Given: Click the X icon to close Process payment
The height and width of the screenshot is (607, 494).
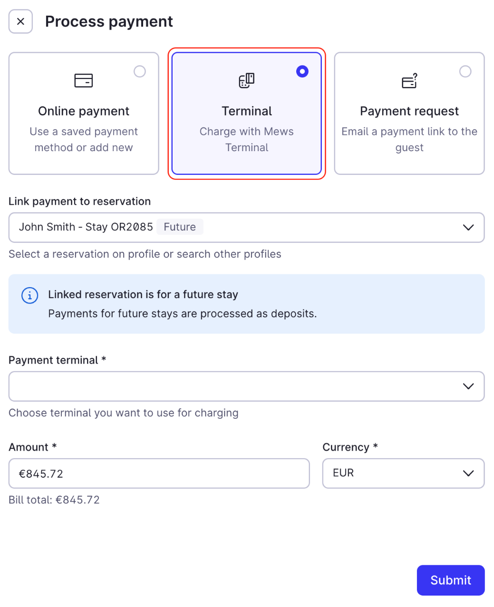Looking at the screenshot, I should tap(20, 21).
